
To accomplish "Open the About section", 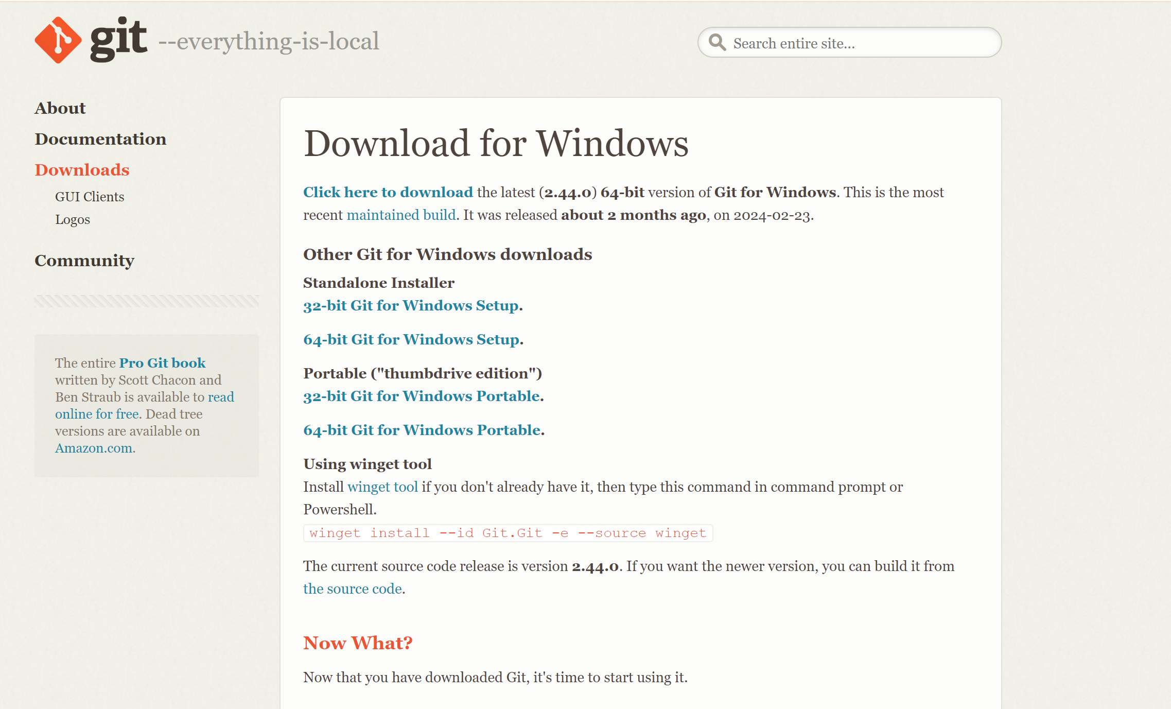I will click(x=60, y=108).
